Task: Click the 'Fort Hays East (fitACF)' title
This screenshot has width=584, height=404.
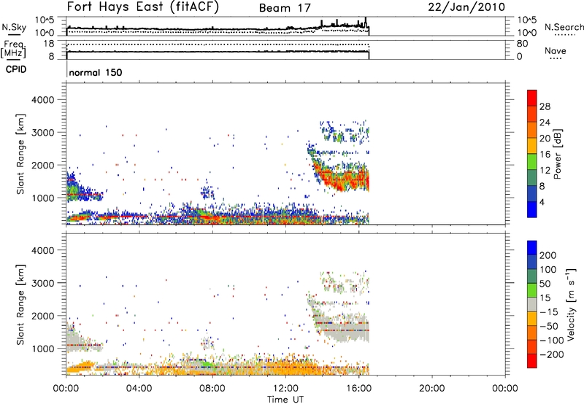Action: (x=142, y=7)
